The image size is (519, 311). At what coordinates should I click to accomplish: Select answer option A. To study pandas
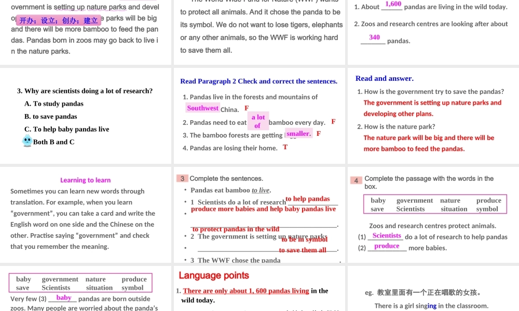pos(54,104)
